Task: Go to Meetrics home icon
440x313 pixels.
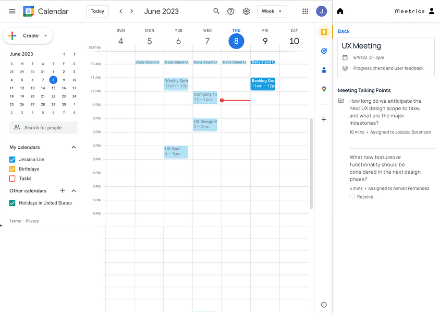Action: click(x=340, y=11)
